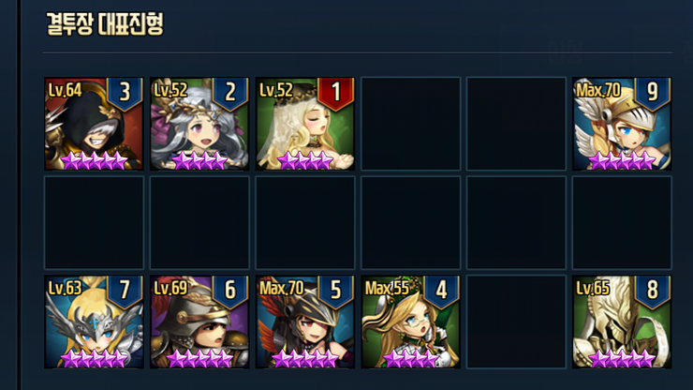The image size is (693, 390).
Task: Select the Max.70 dark-haired hero numbered 5
Action: (305, 322)
